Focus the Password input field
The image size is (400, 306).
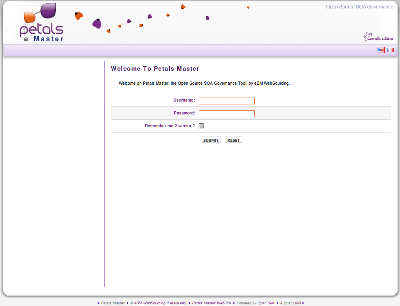tap(227, 114)
